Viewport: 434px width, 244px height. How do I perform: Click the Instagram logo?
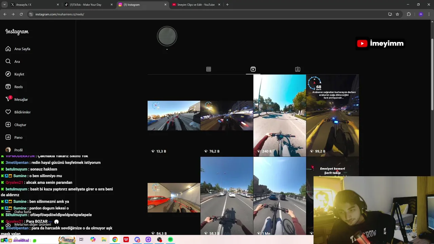(17, 32)
